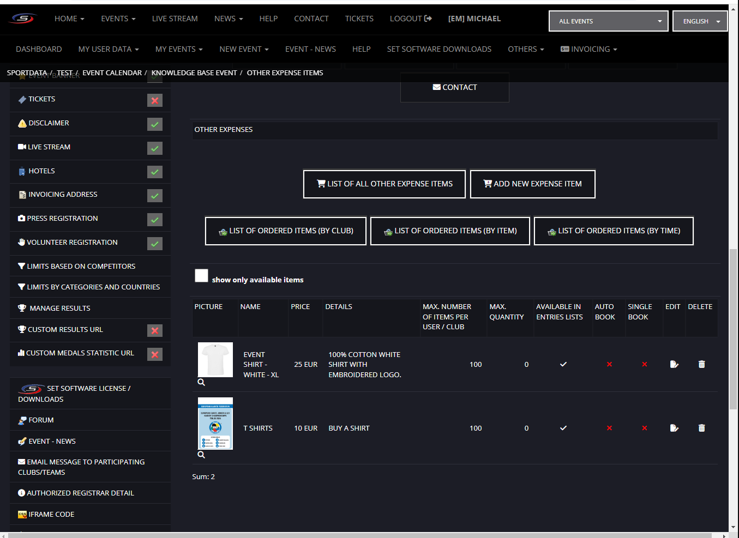Open Set Software Downloads menu item

(x=439, y=49)
